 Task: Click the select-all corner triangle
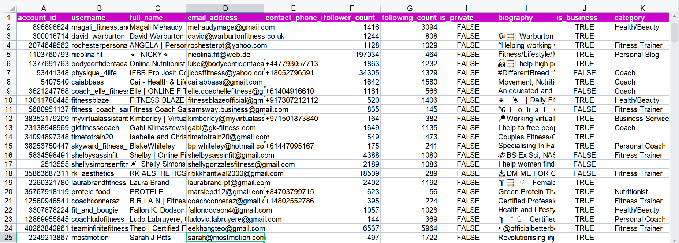(12, 8)
